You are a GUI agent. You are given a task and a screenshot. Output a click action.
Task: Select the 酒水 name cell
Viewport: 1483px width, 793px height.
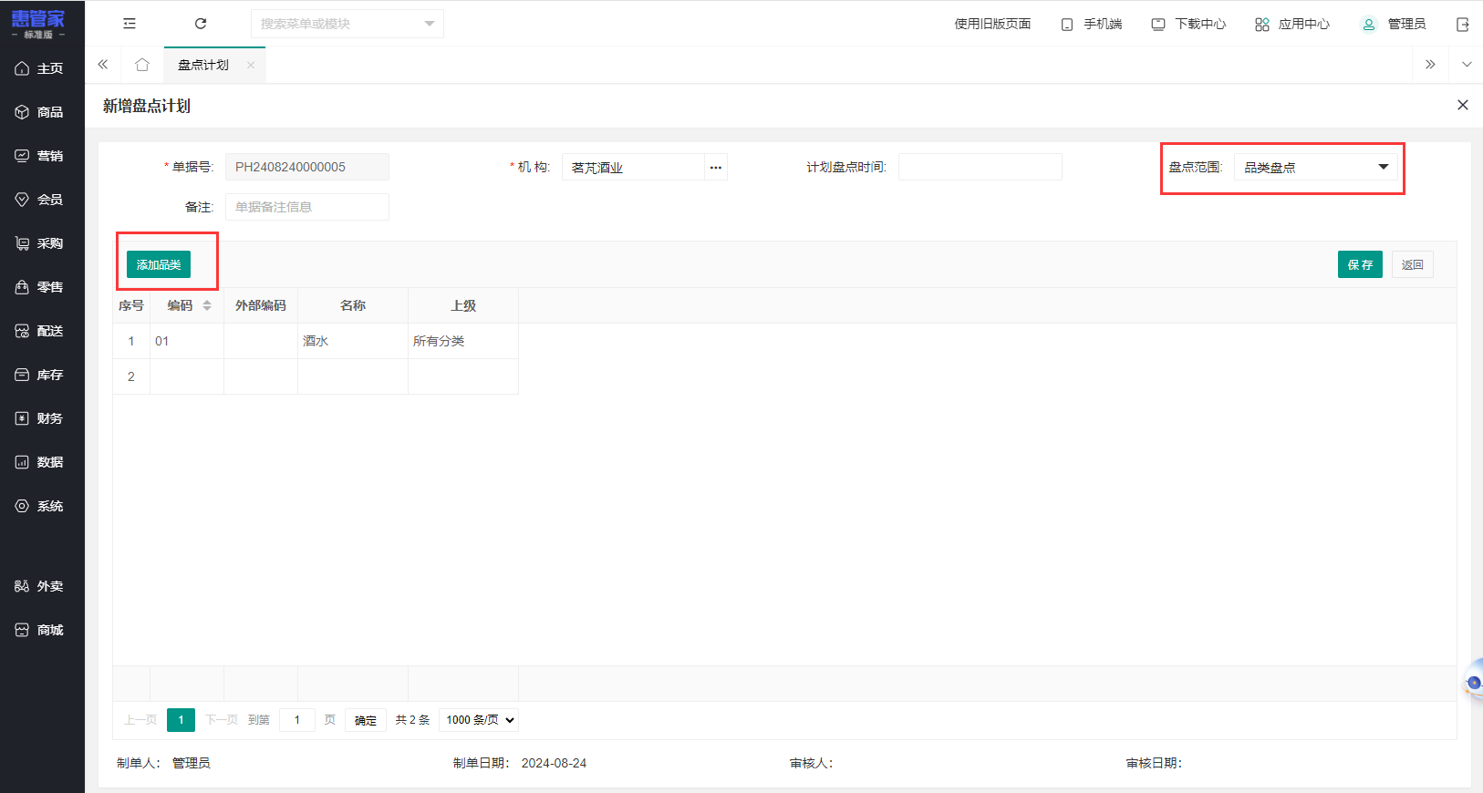[353, 341]
